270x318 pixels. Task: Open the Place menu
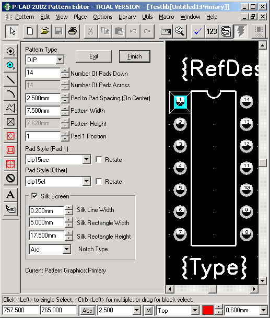(80, 17)
